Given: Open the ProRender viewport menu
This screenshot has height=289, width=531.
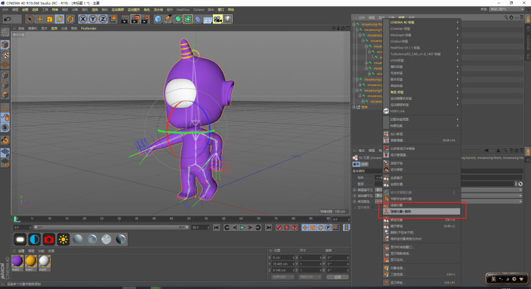Looking at the screenshot, I should tap(89, 28).
